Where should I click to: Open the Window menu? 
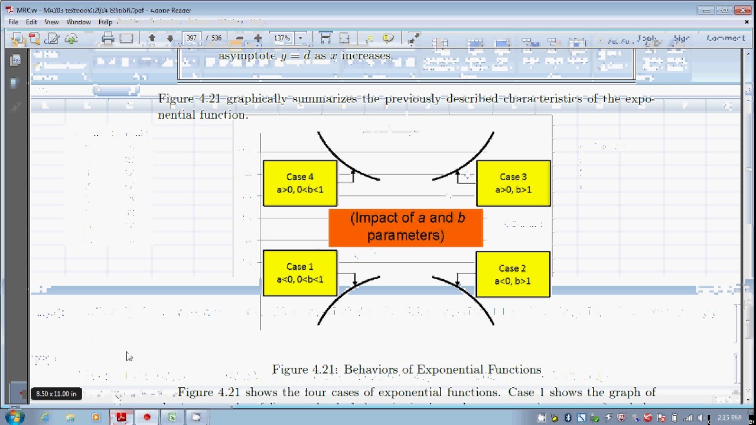79,22
